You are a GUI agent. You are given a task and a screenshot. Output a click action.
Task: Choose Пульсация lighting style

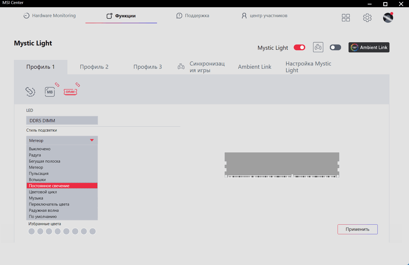coord(62,174)
